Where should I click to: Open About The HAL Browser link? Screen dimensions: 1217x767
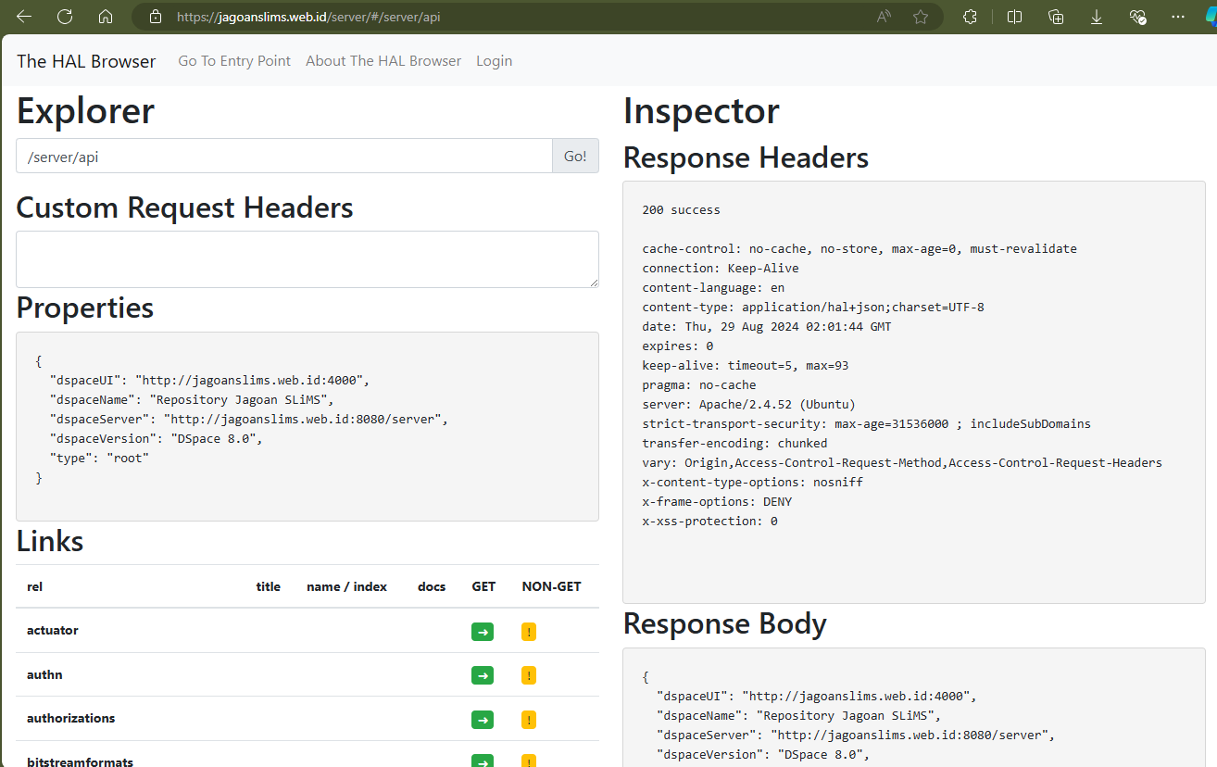click(383, 61)
